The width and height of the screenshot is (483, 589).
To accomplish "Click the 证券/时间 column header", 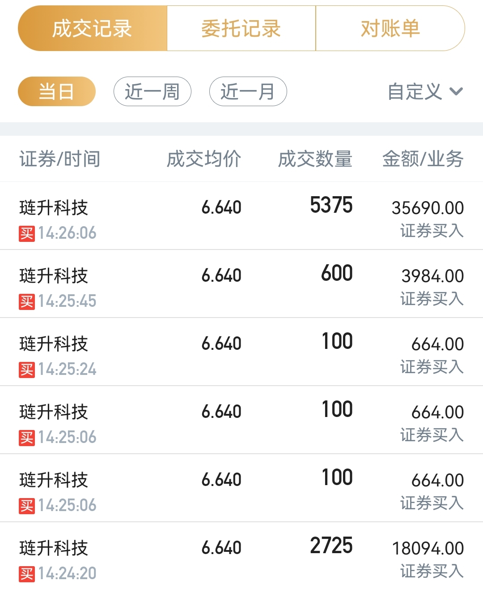I will coord(60,159).
